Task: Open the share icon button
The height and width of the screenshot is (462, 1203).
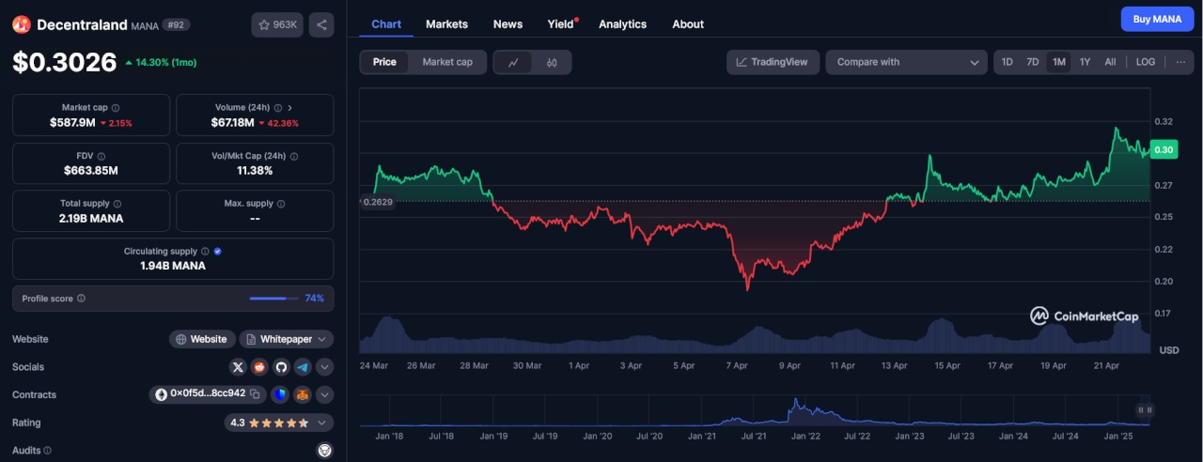Action: 321,25
